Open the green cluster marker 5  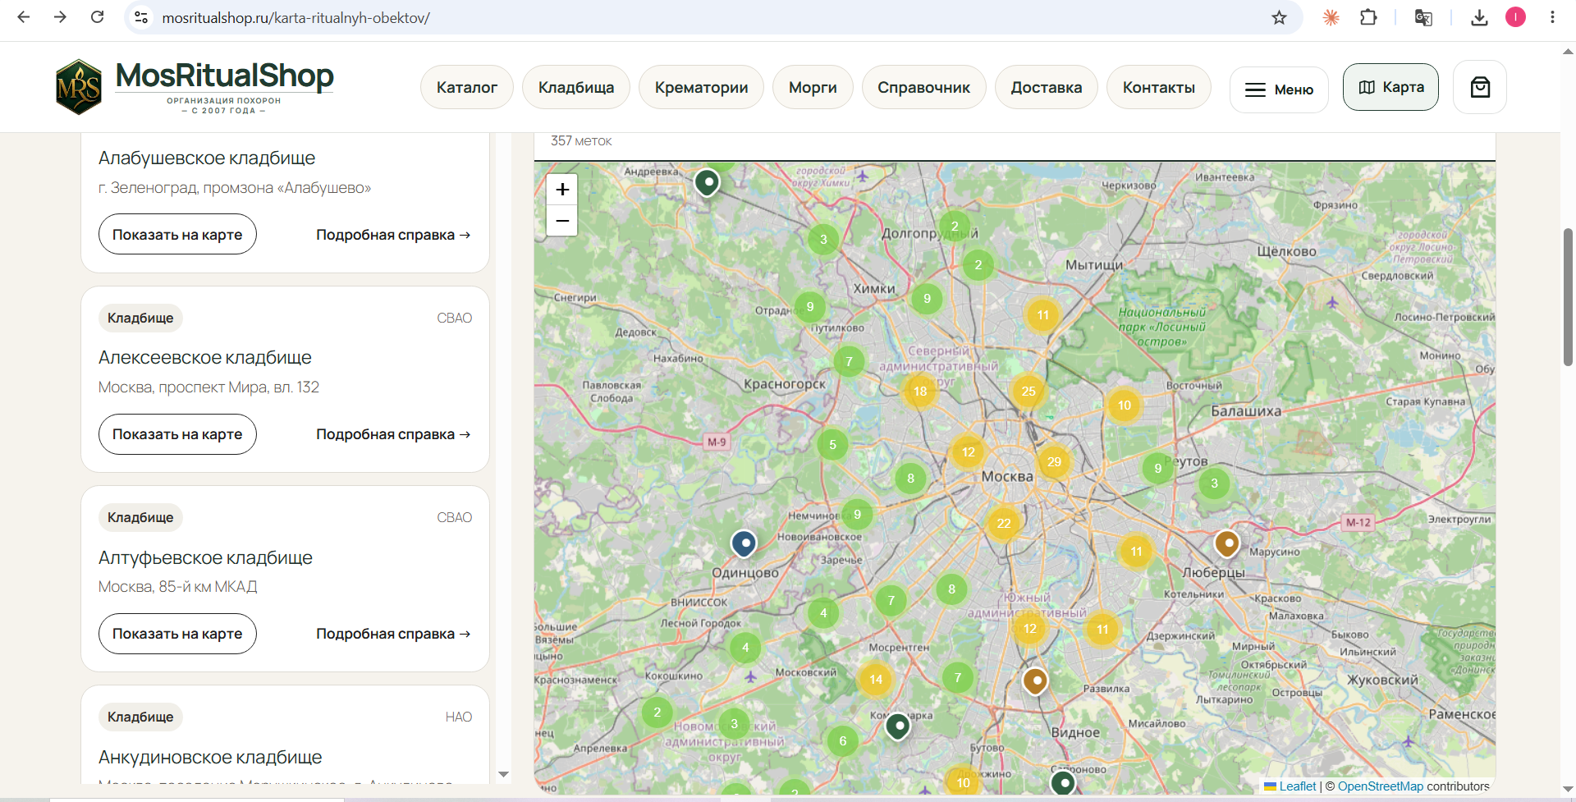(832, 445)
